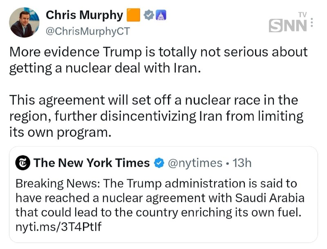Screen dimensions: 327x249
Task: Open the @ChrisMurphyCT handle
Action: (x=88, y=31)
